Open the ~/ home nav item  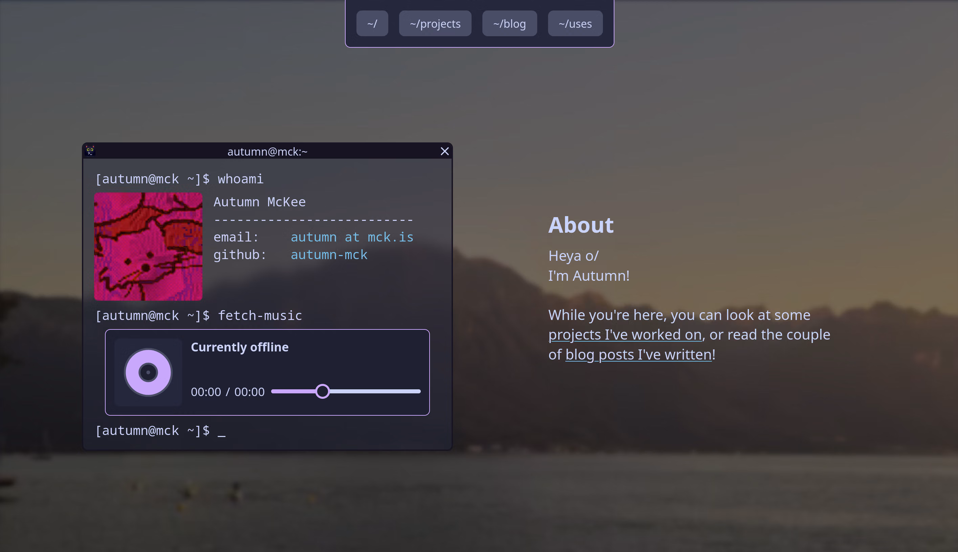pos(372,23)
